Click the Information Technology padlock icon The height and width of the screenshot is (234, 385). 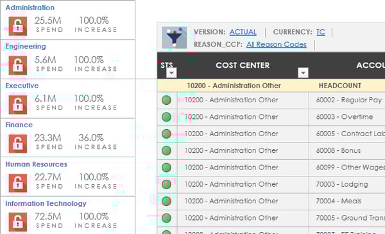18,222
